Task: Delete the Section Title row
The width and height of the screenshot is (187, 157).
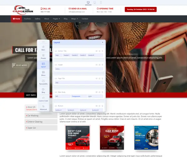Action: (102, 51)
